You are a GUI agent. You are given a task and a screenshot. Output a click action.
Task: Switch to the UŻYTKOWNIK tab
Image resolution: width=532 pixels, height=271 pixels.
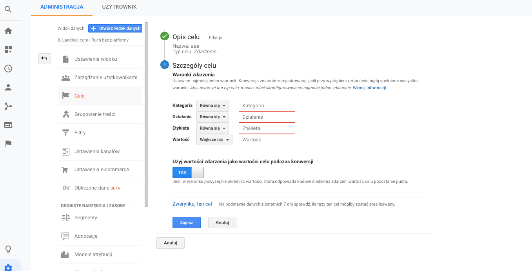[119, 7]
